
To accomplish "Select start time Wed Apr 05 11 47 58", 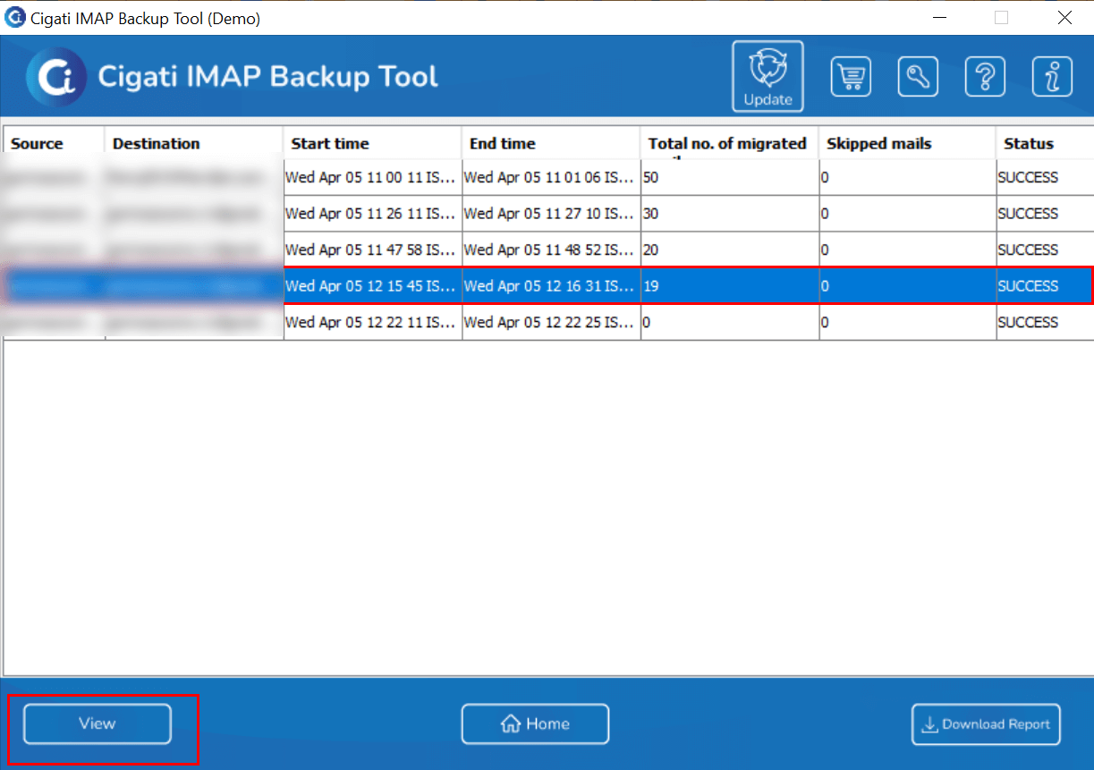I will (373, 250).
